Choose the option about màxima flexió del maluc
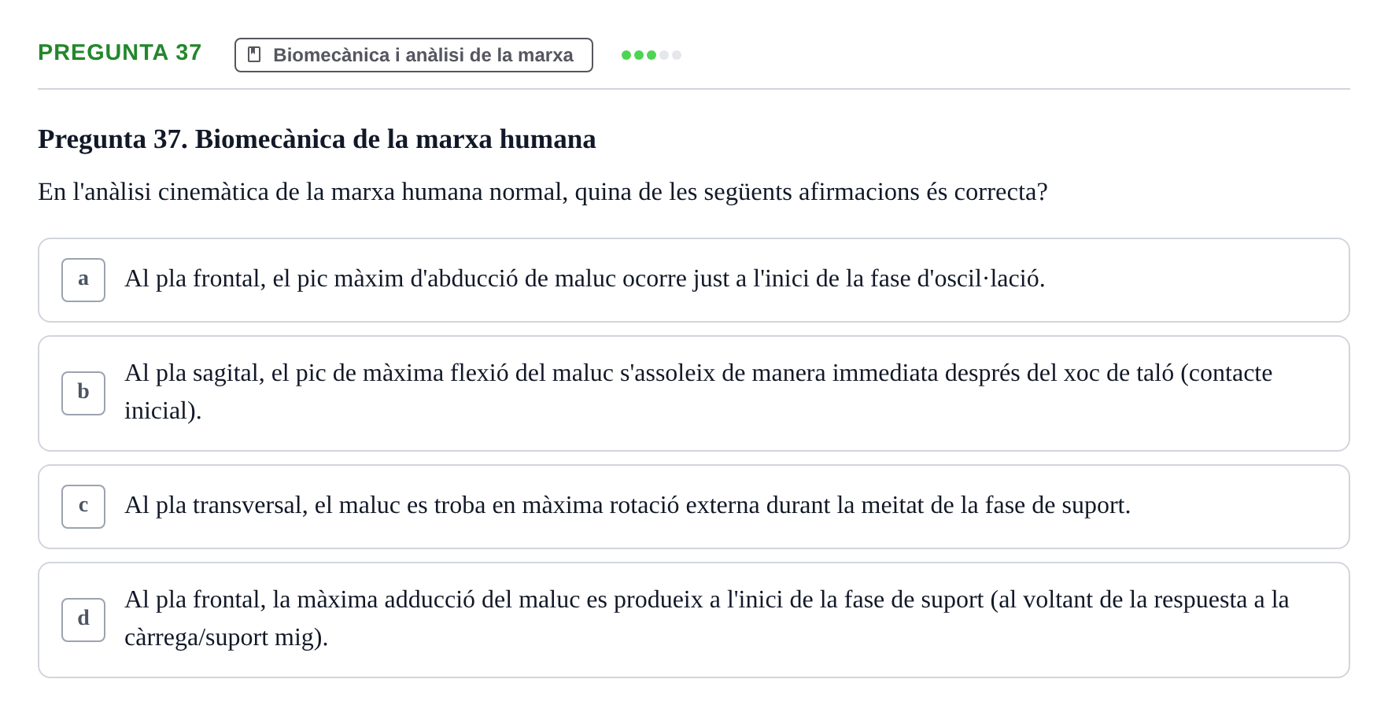Image resolution: width=1388 pixels, height=716 pixels. 694,393
